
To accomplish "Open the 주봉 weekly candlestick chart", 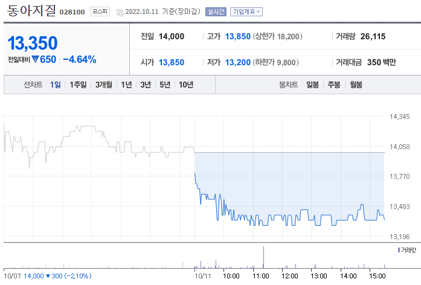I will point(334,85).
